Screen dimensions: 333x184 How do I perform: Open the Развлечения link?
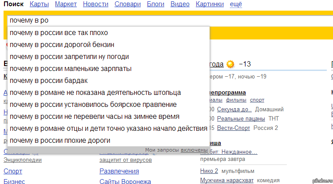pyautogui.click(x=119, y=171)
